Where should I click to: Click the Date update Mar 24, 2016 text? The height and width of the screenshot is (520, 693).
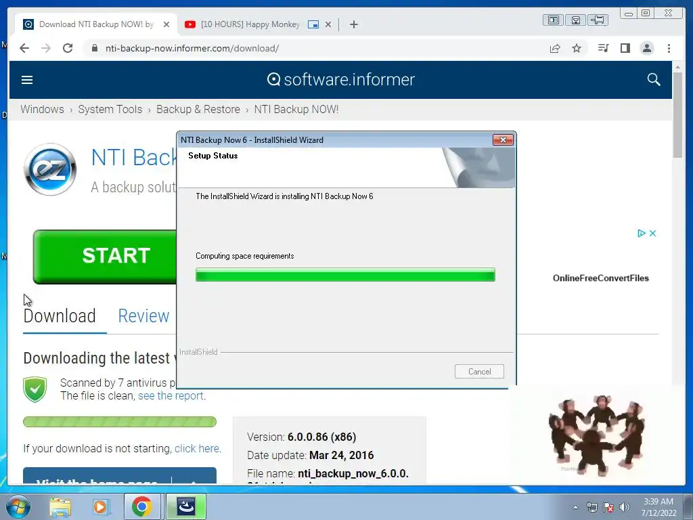point(310,456)
